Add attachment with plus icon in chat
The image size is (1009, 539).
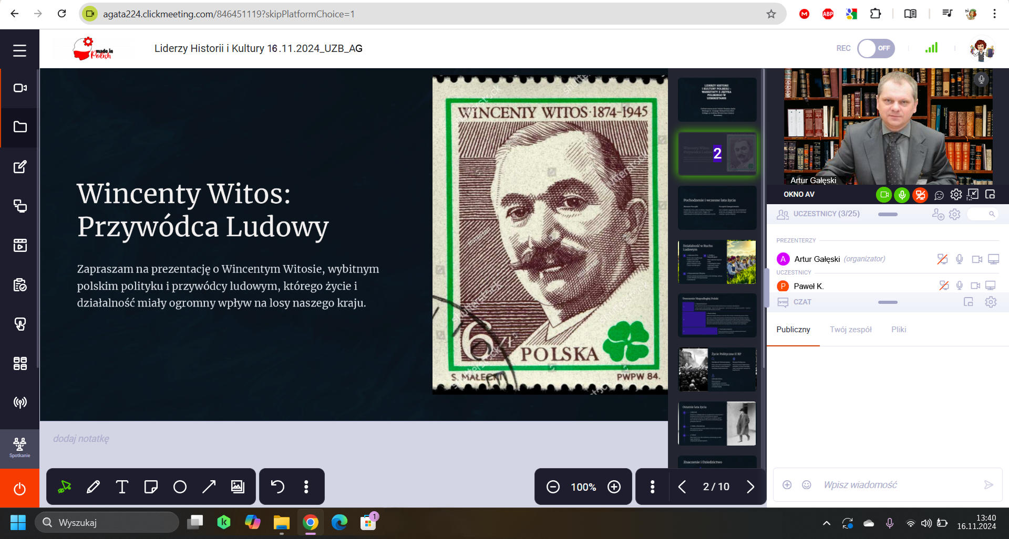click(787, 484)
